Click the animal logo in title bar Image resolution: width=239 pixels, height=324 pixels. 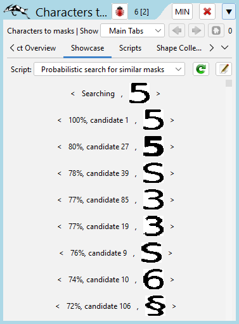coord(16,11)
